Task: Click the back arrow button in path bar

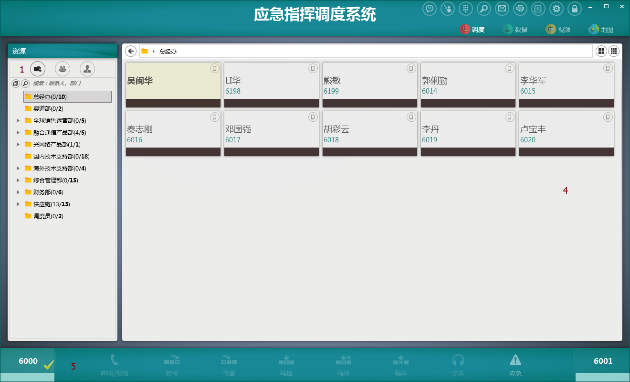Action: click(x=131, y=51)
